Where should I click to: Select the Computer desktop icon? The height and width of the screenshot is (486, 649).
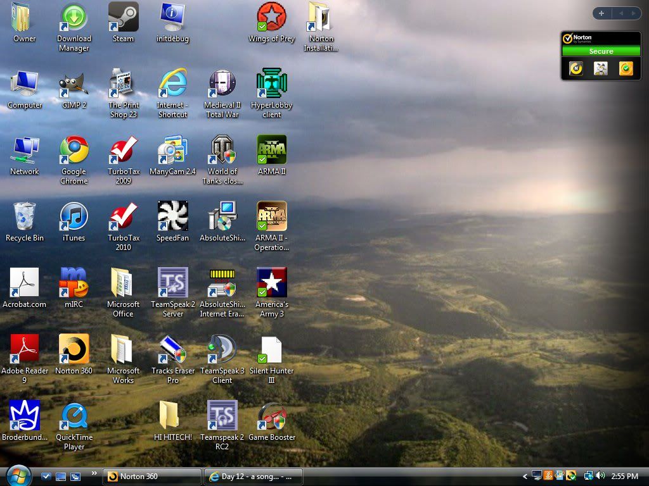tap(25, 84)
